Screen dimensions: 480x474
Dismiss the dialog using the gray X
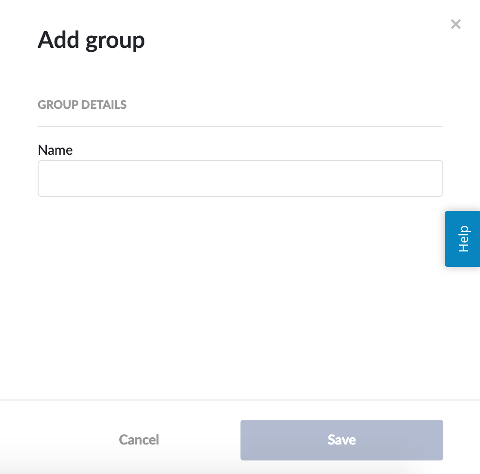(x=455, y=24)
